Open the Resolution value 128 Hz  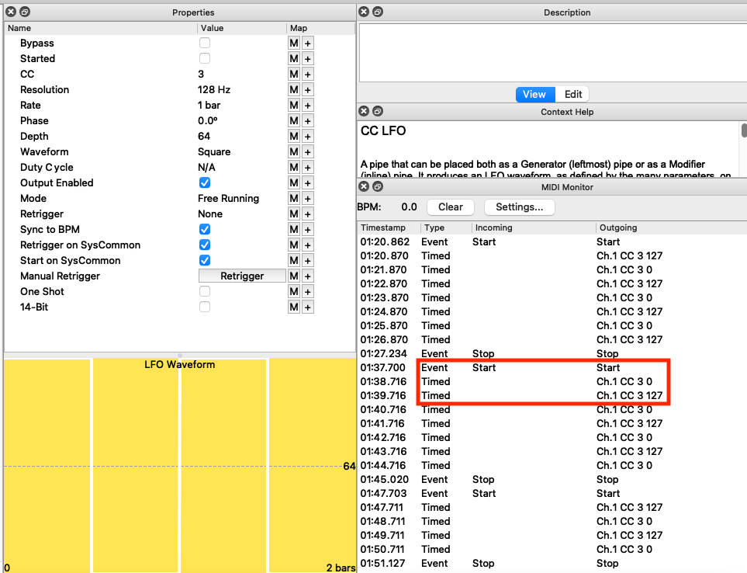(x=214, y=89)
